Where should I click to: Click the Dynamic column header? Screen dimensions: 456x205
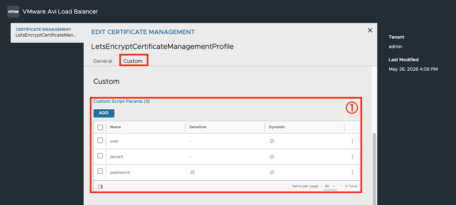point(277,127)
